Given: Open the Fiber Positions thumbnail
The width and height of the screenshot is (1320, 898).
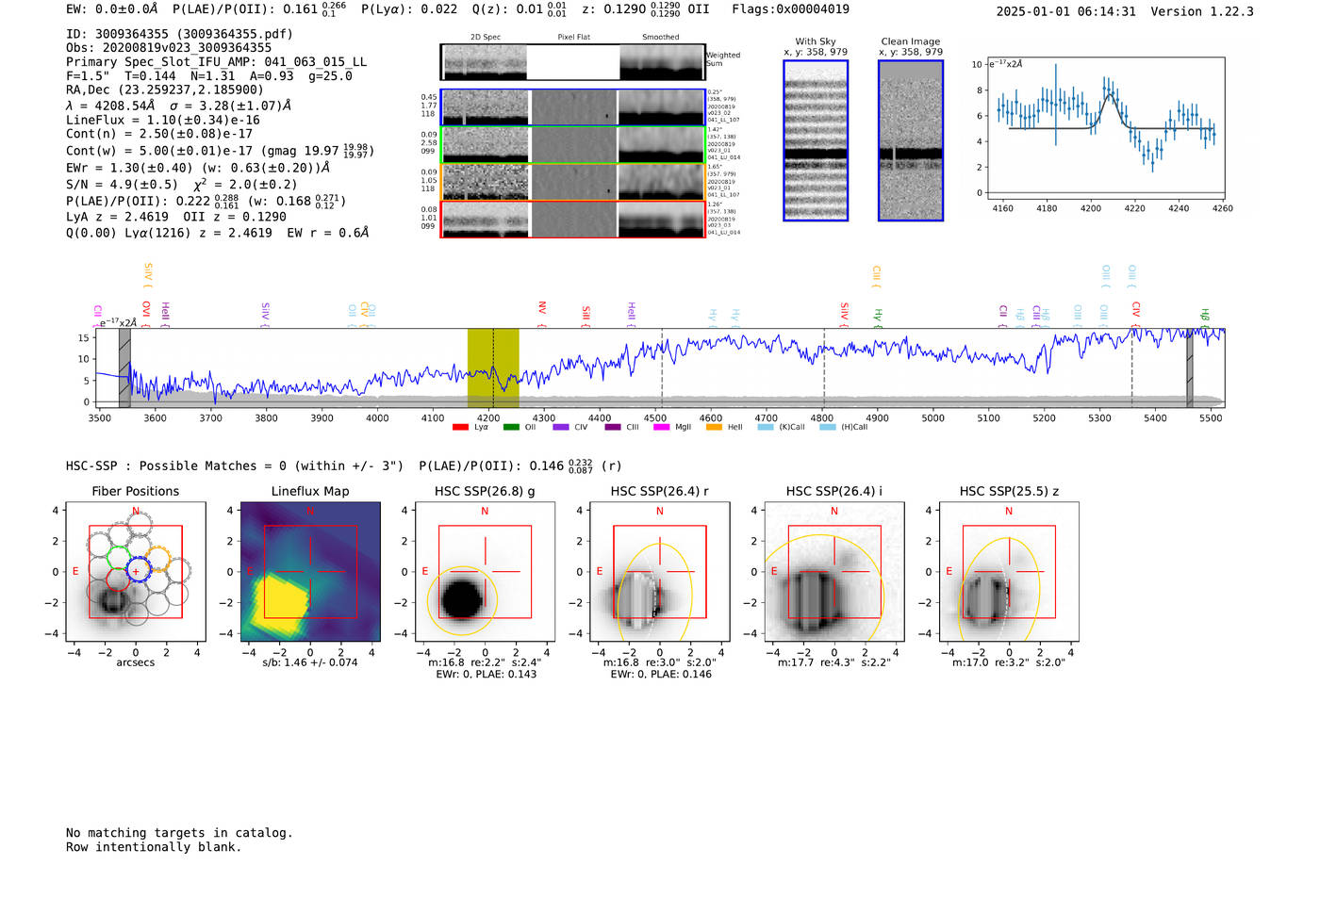Looking at the screenshot, I should 136,572.
